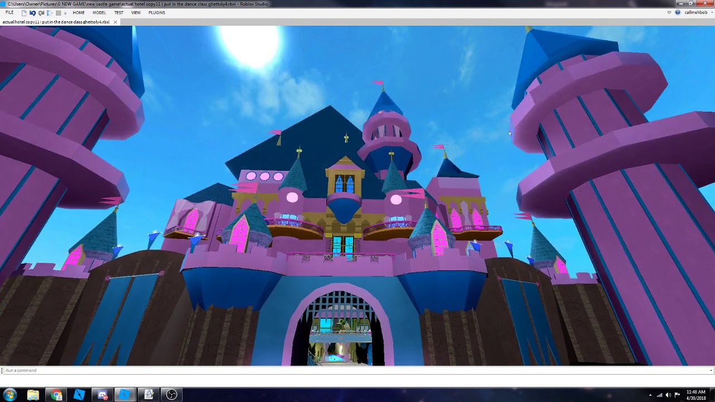The height and width of the screenshot is (402, 715).
Task: Start playtest with the Play icon
Action: tap(50, 13)
